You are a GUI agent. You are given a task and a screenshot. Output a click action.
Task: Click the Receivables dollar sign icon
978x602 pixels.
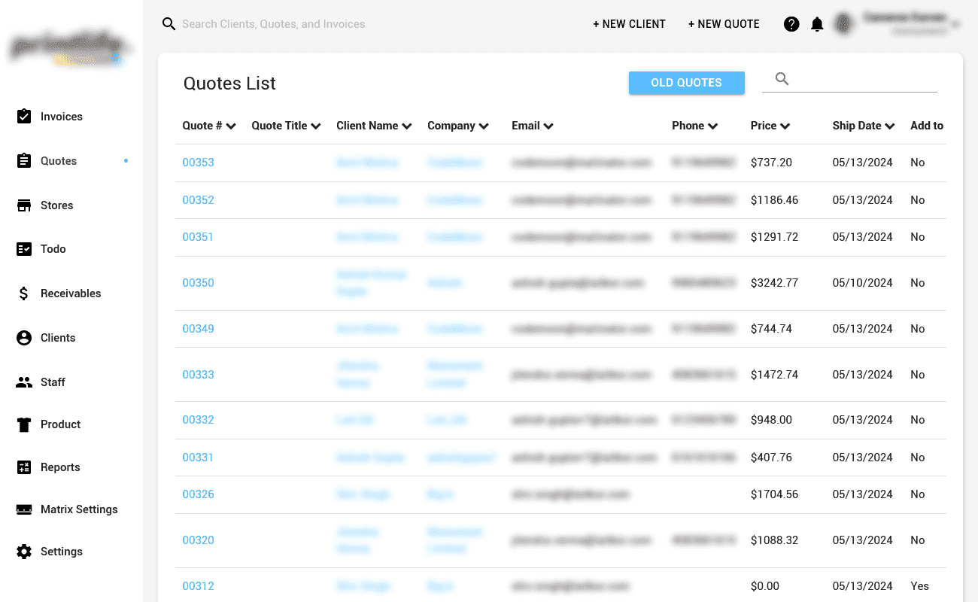pos(24,293)
